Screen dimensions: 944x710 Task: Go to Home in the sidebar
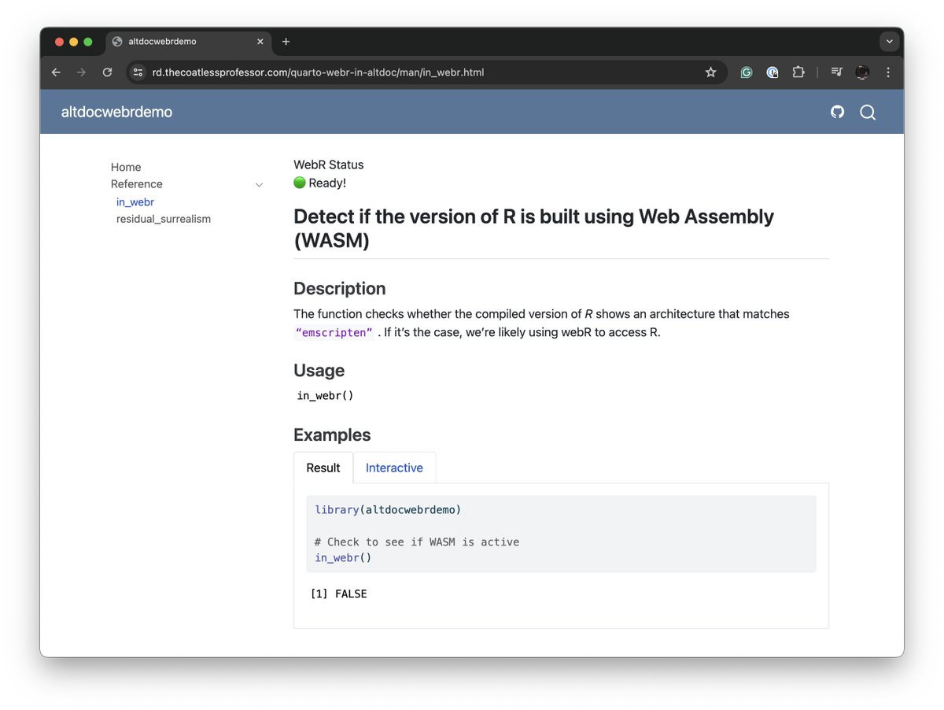(126, 167)
